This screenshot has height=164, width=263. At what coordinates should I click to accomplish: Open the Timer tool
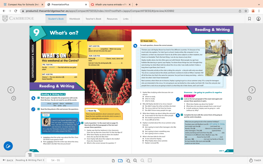click(x=255, y=160)
